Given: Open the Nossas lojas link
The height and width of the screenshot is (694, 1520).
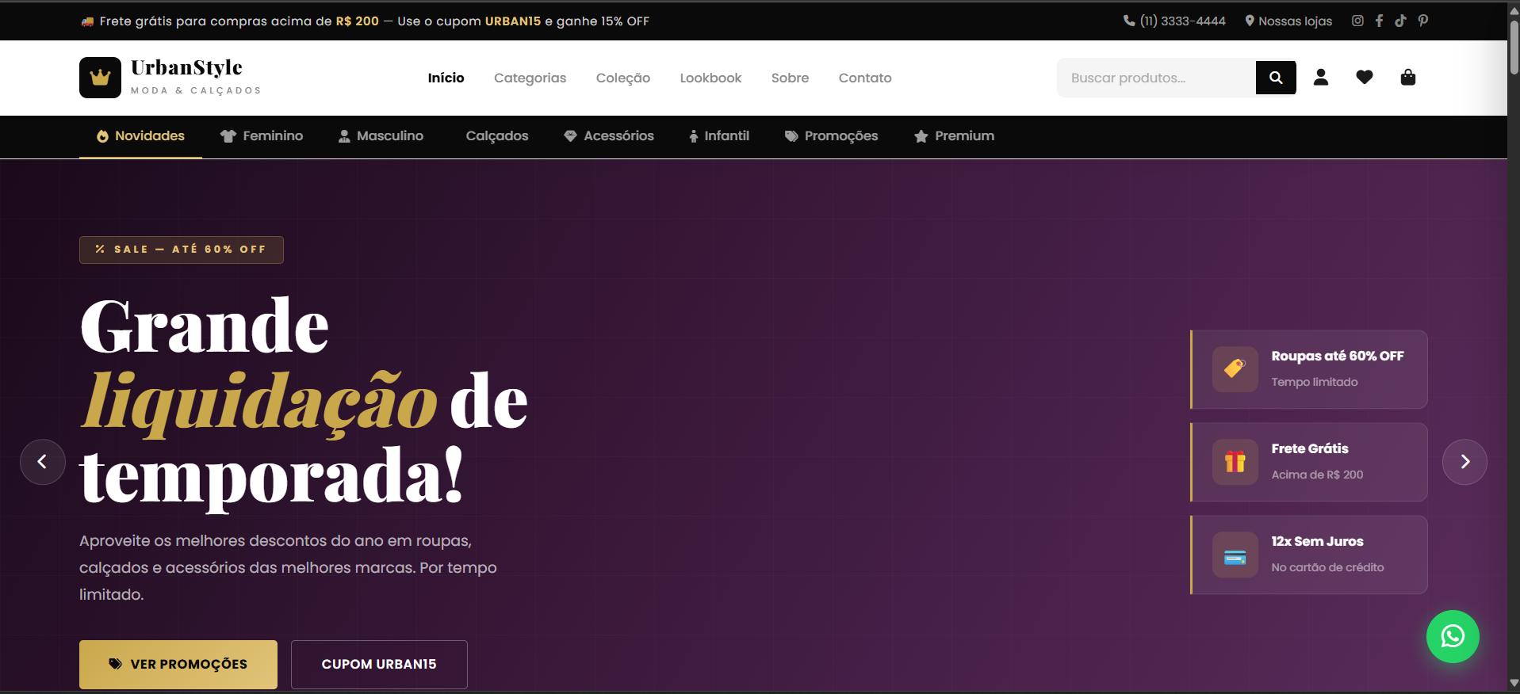Looking at the screenshot, I should tap(1288, 21).
